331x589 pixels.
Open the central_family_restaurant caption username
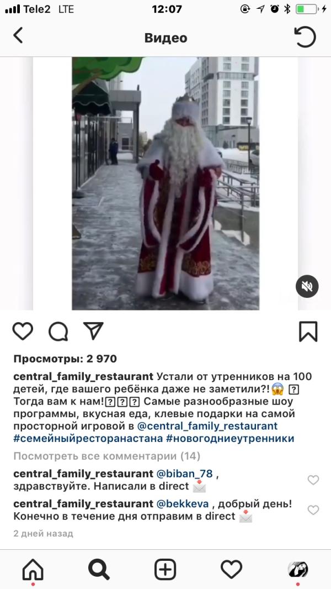(84, 376)
